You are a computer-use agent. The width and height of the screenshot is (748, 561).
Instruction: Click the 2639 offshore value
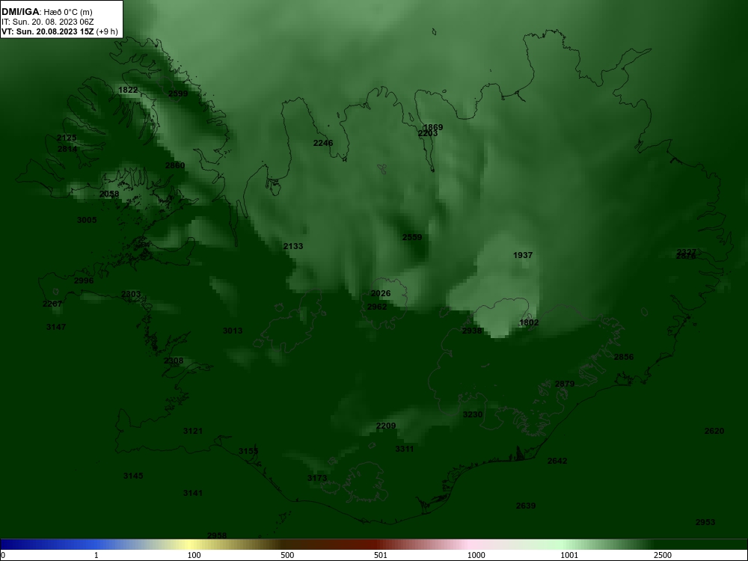(x=526, y=506)
